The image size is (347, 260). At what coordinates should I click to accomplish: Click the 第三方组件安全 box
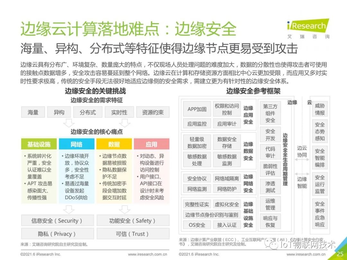(270, 113)
